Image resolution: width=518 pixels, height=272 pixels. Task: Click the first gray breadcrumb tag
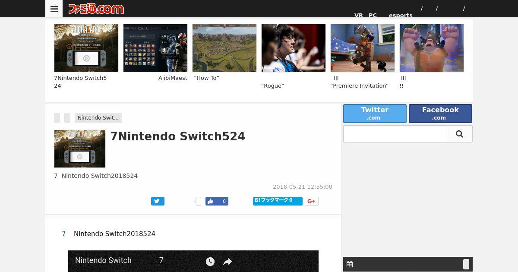(57, 118)
